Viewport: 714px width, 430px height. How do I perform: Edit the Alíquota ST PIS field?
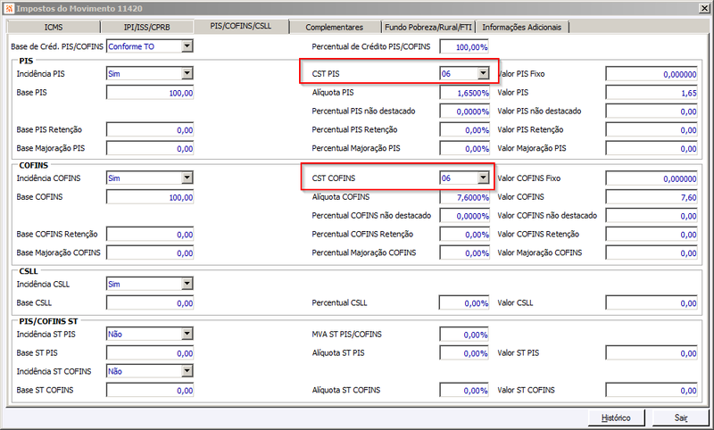[464, 353]
